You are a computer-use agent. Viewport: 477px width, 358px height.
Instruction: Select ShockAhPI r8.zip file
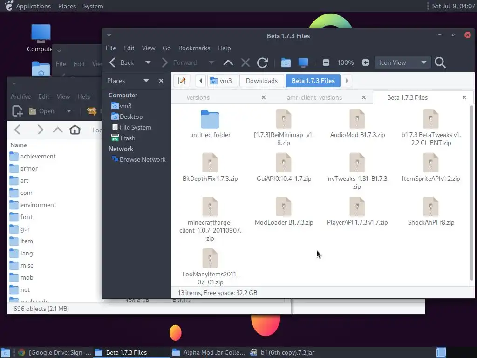click(431, 207)
